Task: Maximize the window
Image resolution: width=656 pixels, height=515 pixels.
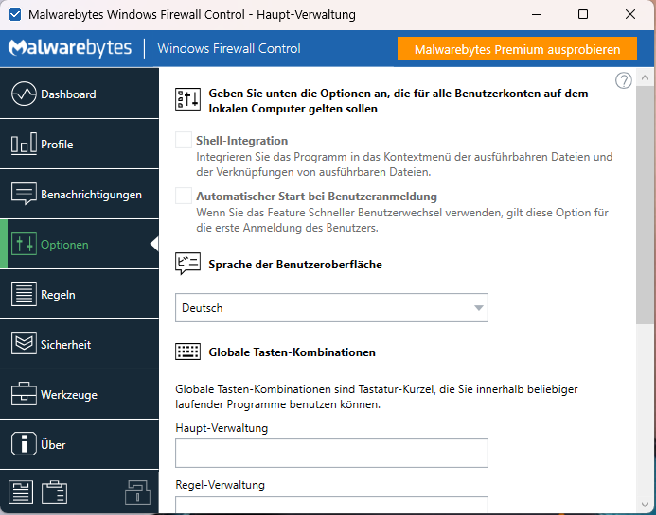Action: pos(583,14)
